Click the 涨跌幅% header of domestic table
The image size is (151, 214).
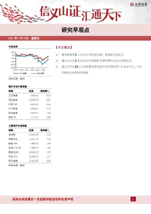(x=45, y=91)
